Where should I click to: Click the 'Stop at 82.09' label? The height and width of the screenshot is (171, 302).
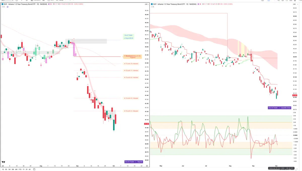point(129,38)
